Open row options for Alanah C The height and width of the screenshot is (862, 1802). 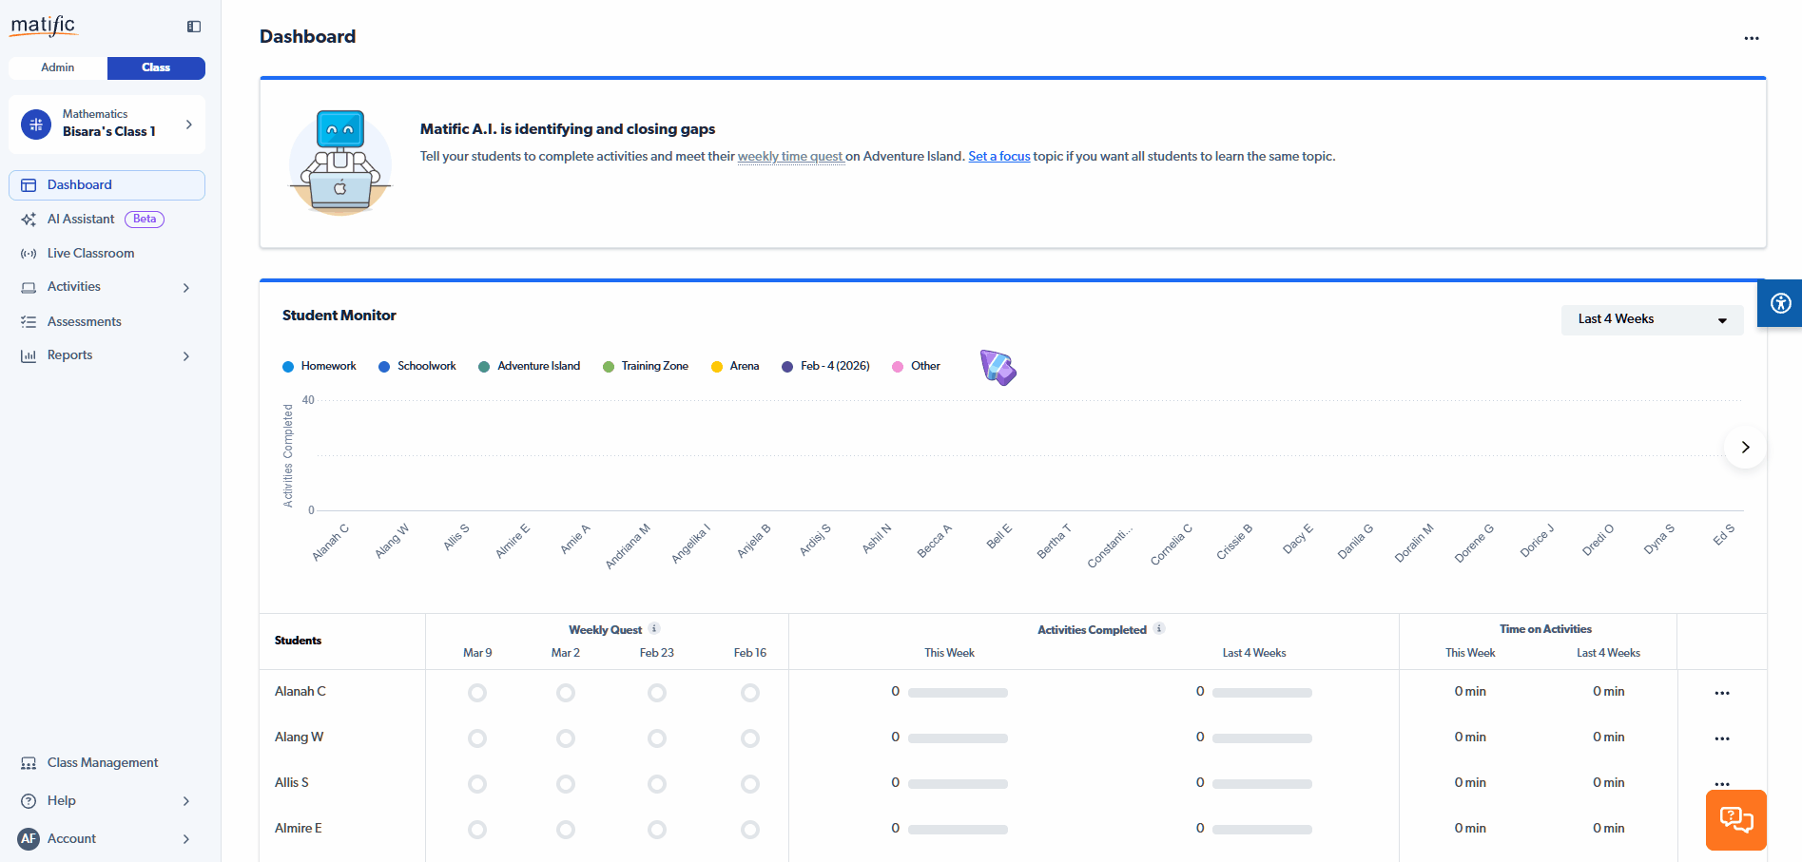point(1721,693)
